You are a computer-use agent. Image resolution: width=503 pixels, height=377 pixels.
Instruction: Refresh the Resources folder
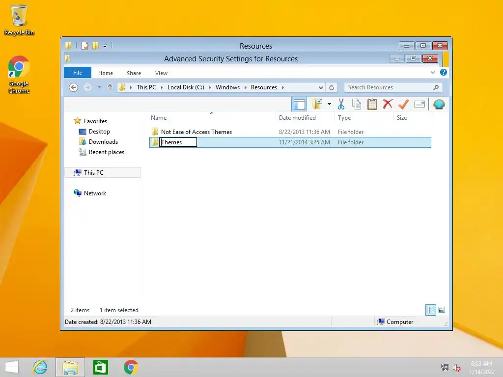tap(332, 87)
